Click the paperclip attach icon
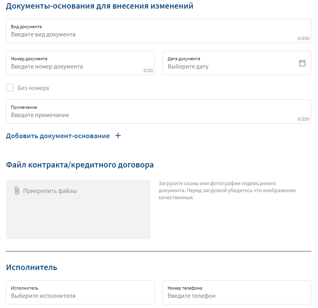Image resolution: width=318 pixels, height=308 pixels. point(17,191)
